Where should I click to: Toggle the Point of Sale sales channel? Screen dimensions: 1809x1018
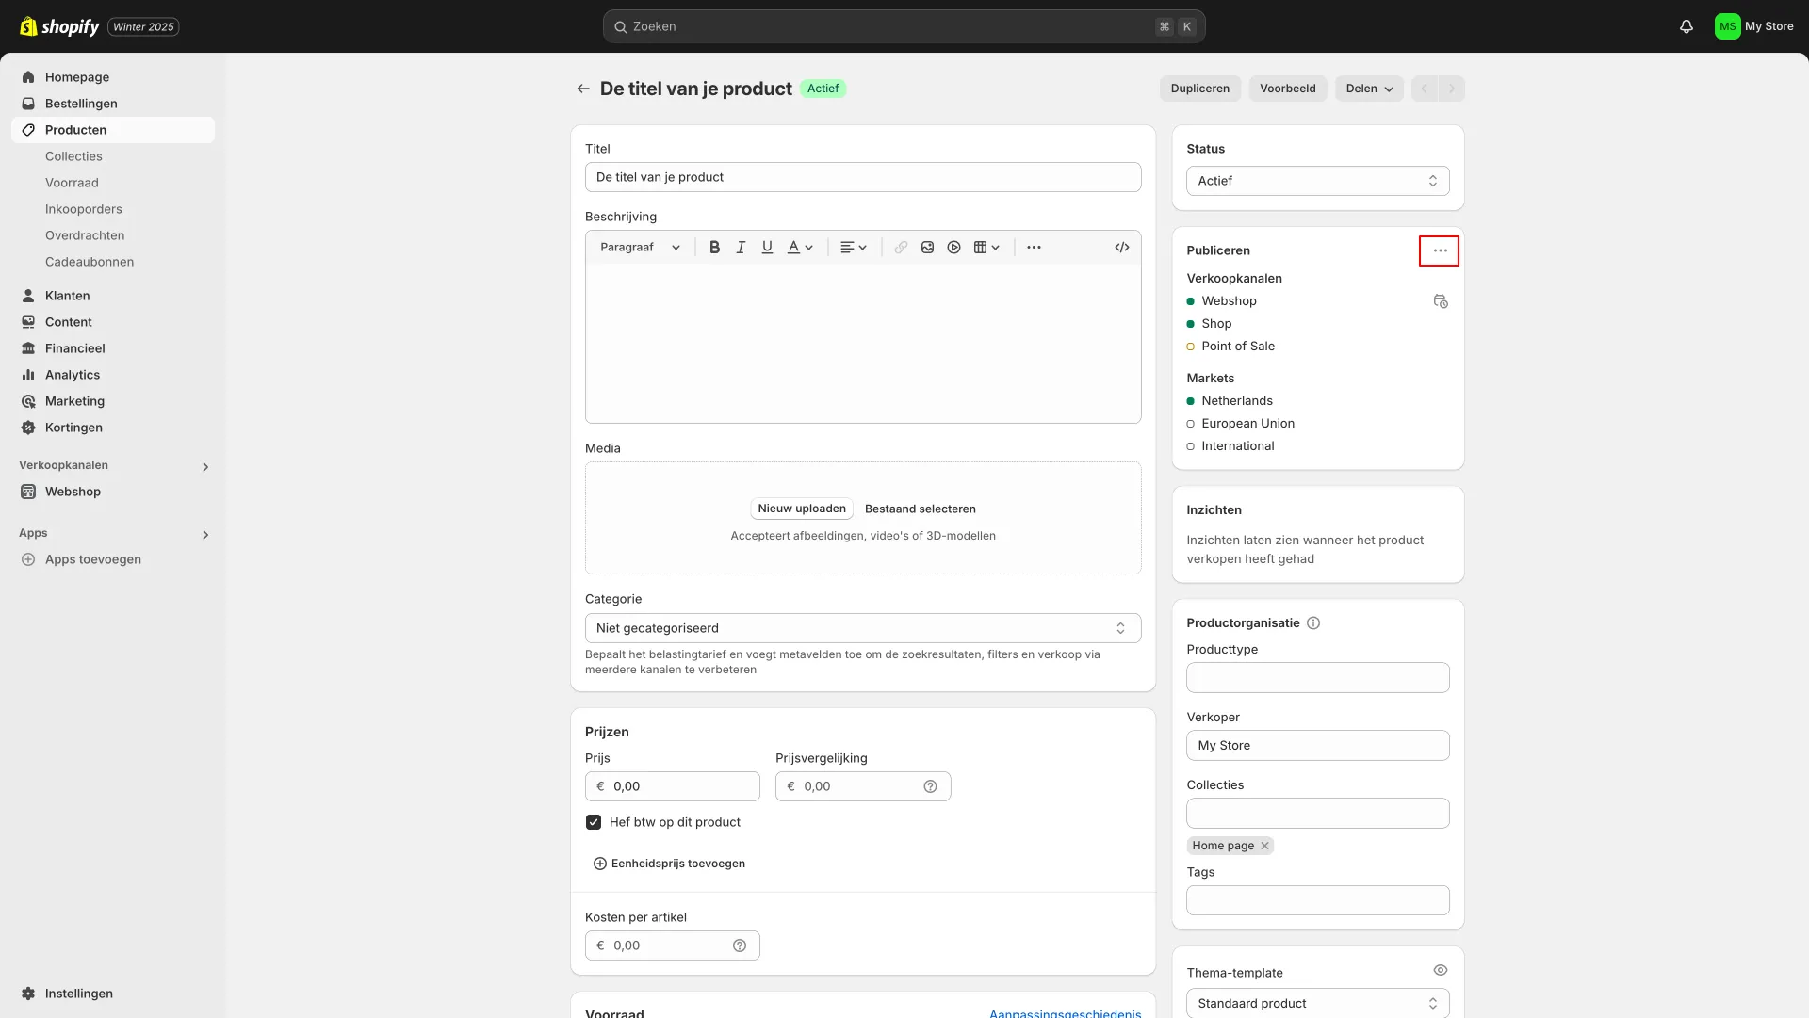click(1190, 347)
